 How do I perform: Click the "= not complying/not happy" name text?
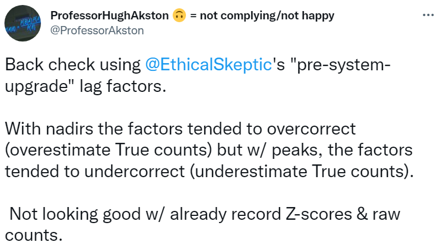coord(262,15)
